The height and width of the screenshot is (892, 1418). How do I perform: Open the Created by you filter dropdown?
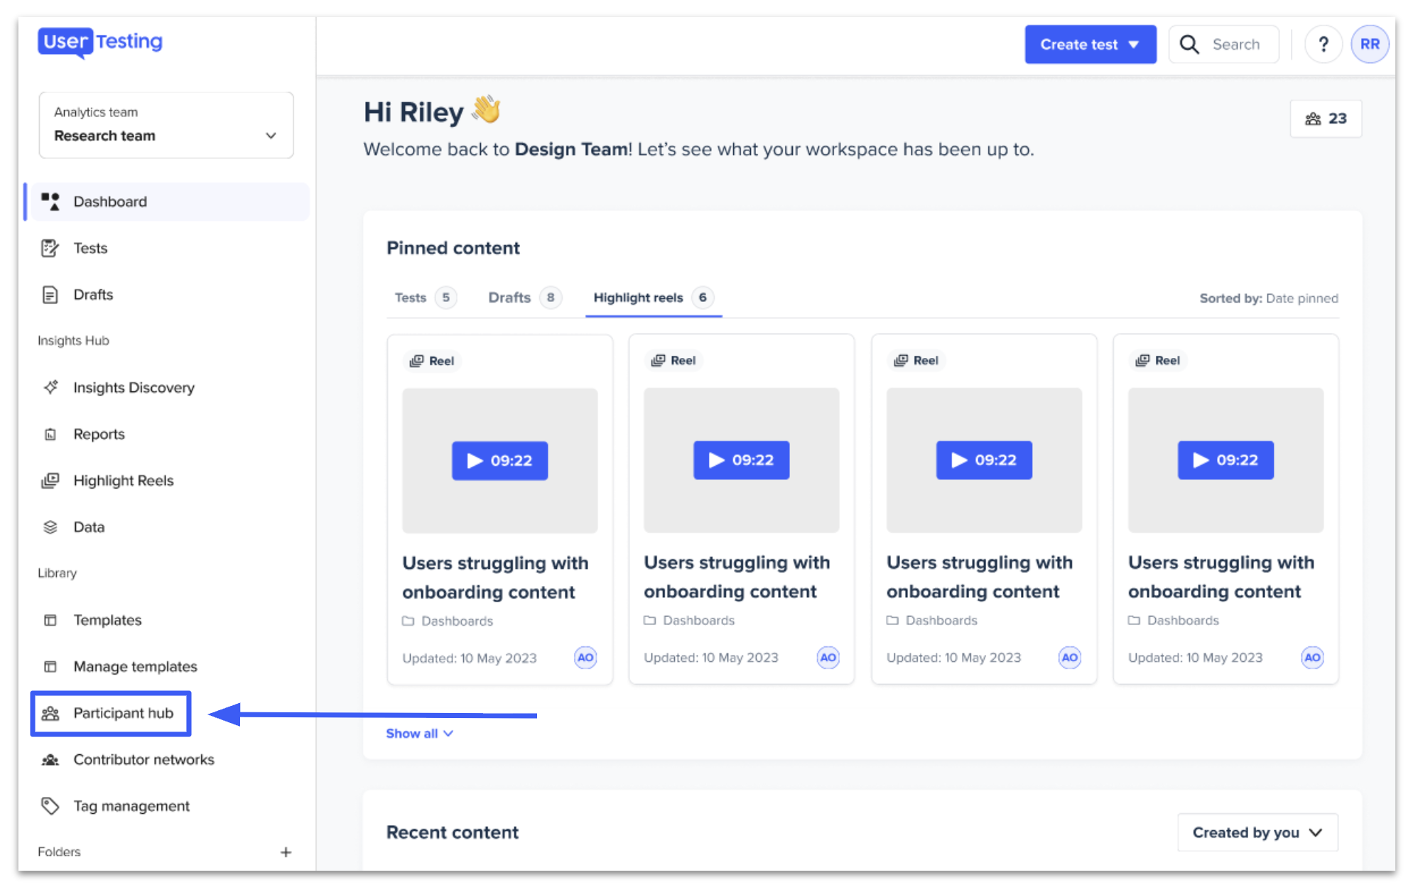point(1257,832)
